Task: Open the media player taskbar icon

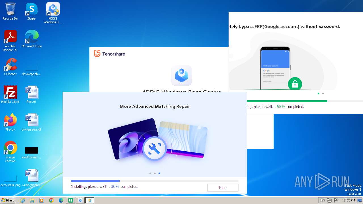Action: pos(42,200)
